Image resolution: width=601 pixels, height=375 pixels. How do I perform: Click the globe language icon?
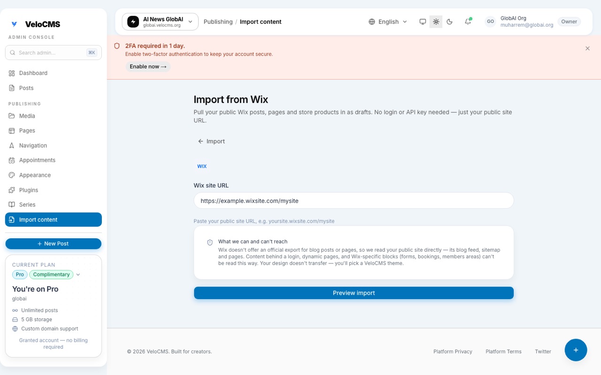(x=372, y=22)
